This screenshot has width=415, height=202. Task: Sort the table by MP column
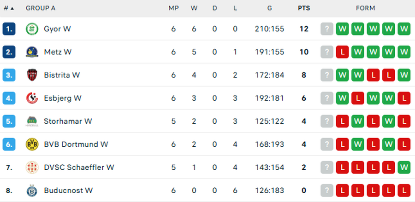point(173,8)
